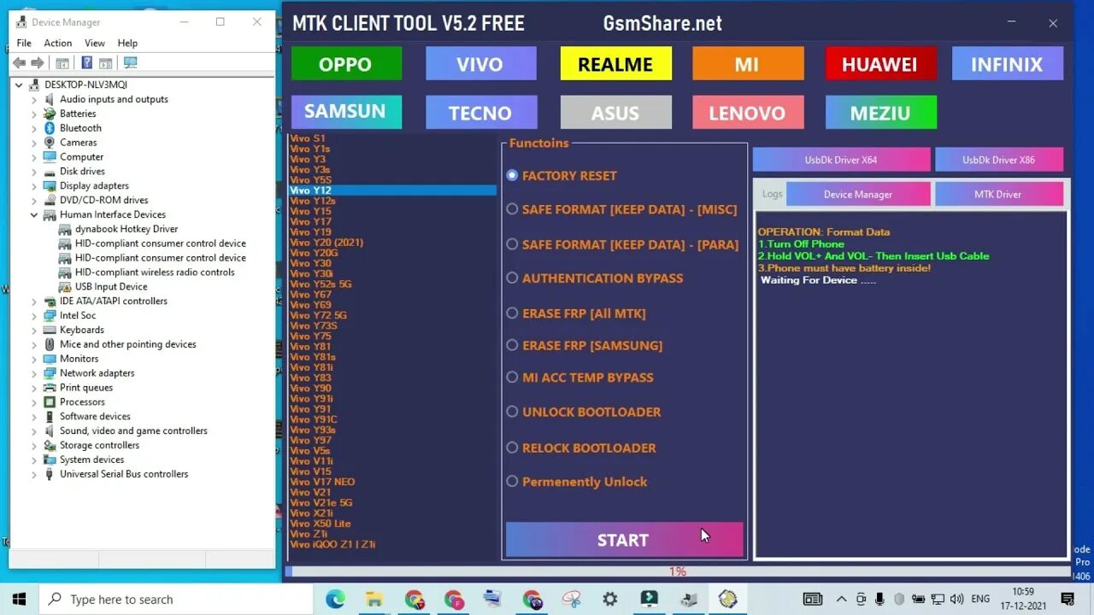Viewport: 1094px width, 615px height.
Task: Click the Show/Hide console tree toolbar icon
Action: 62,63
